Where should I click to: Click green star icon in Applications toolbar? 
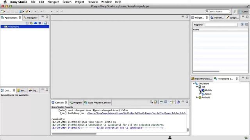[x=31, y=23]
